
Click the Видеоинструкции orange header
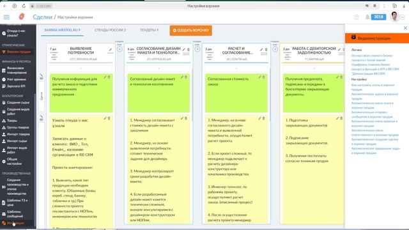(x=376, y=38)
